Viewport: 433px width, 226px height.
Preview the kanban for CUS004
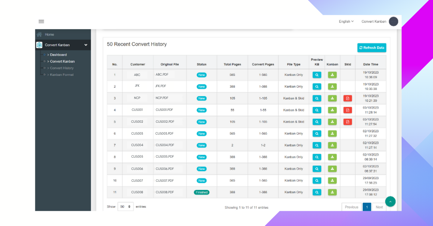[x=316, y=145]
